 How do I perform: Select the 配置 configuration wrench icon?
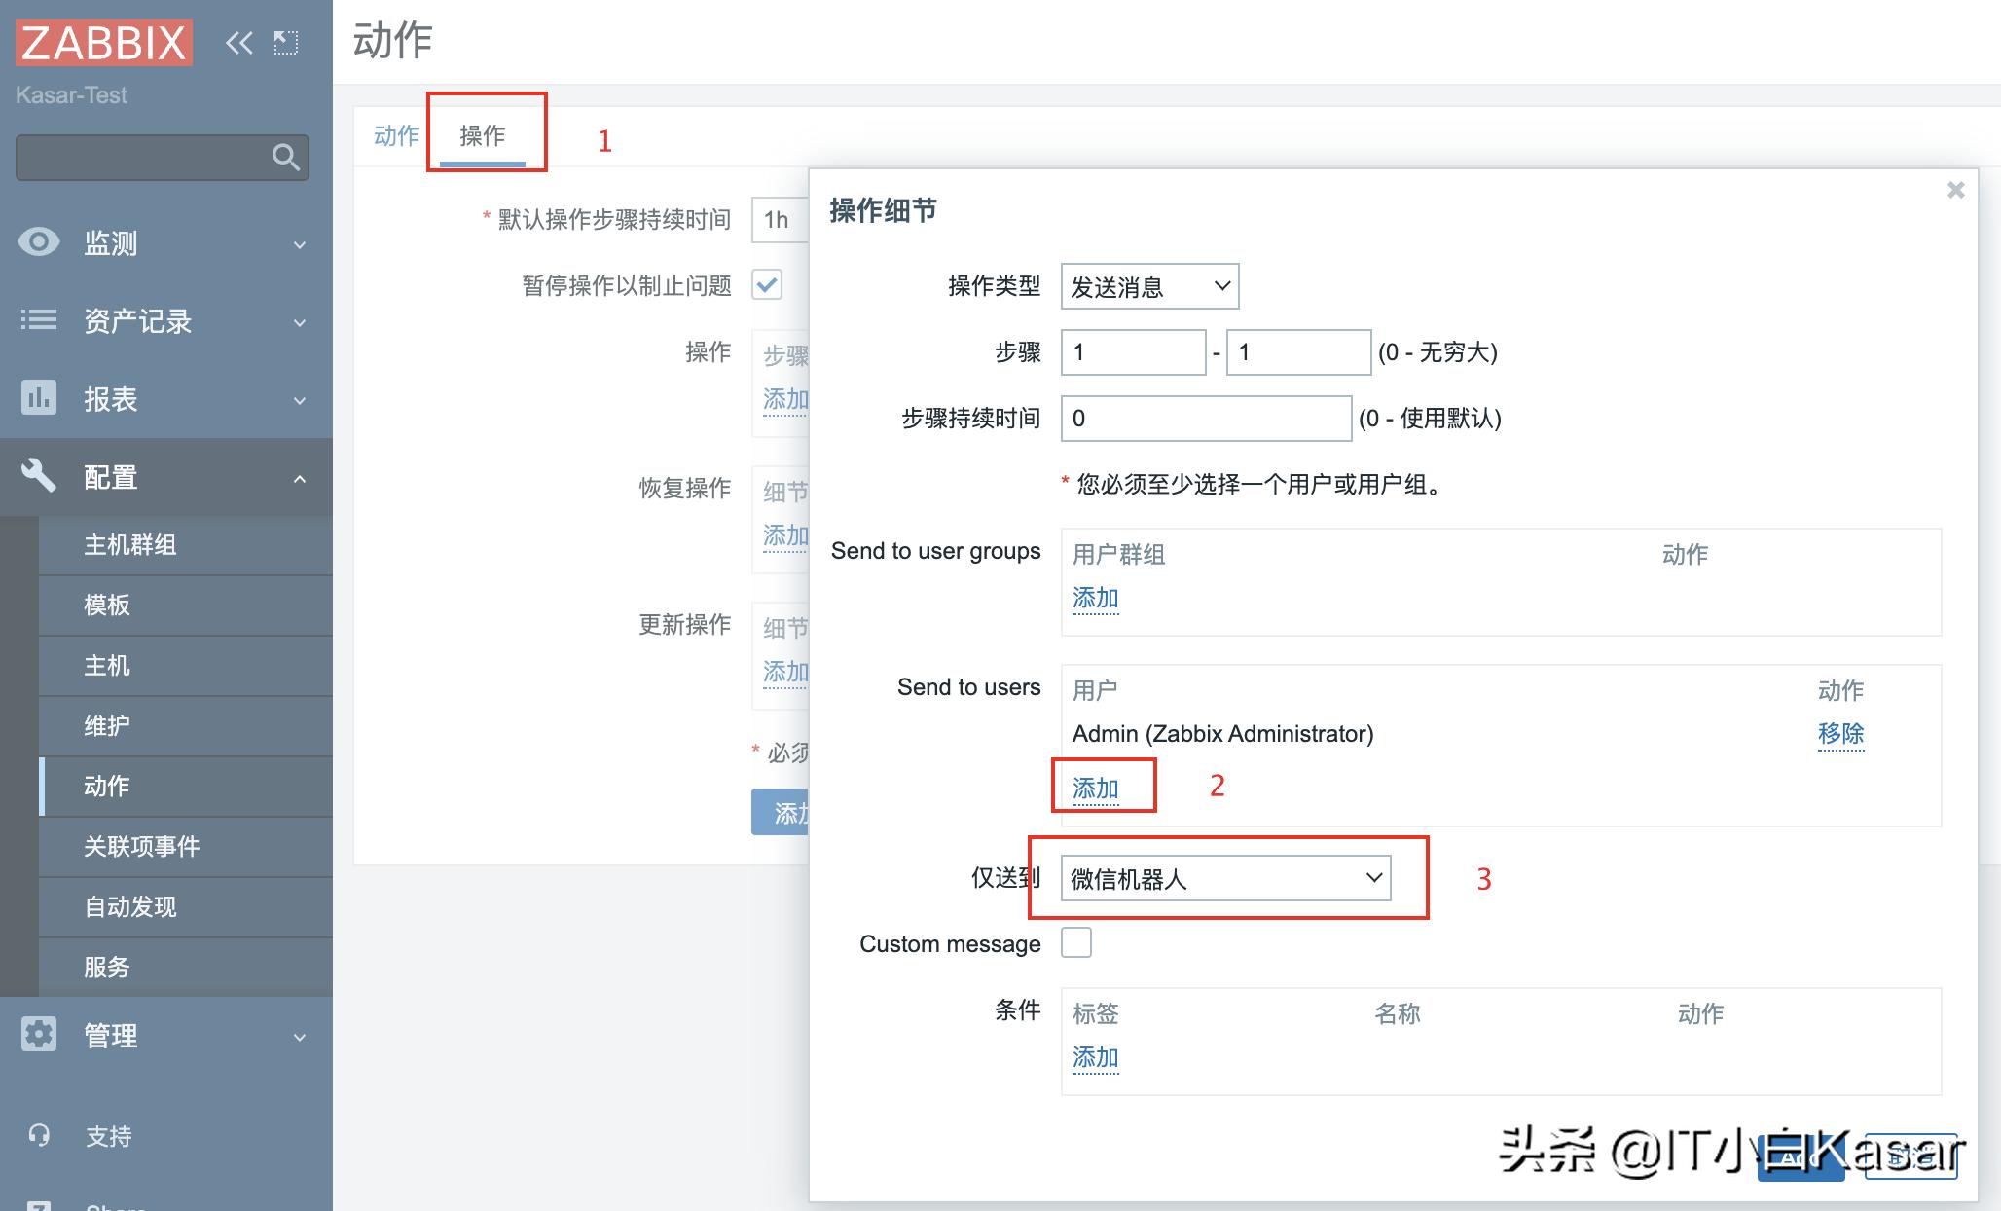(38, 477)
